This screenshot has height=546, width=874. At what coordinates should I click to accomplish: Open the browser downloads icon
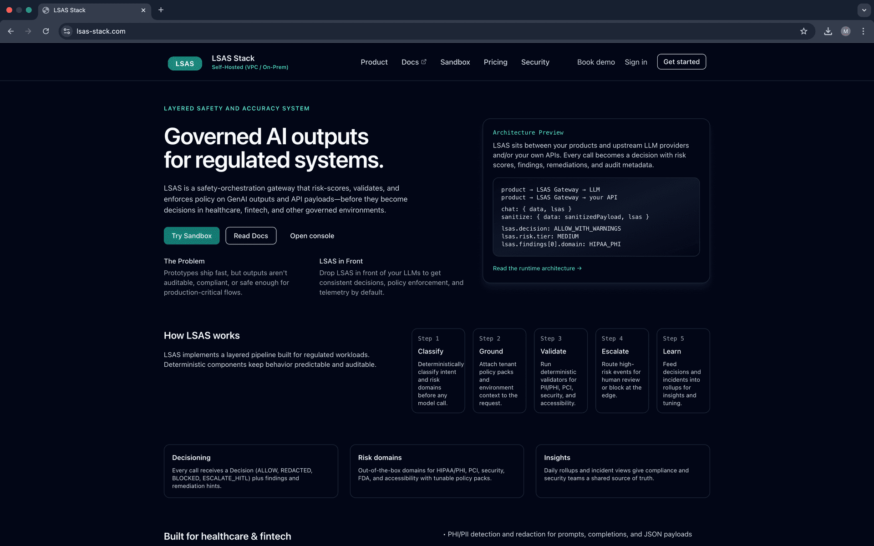pos(828,31)
